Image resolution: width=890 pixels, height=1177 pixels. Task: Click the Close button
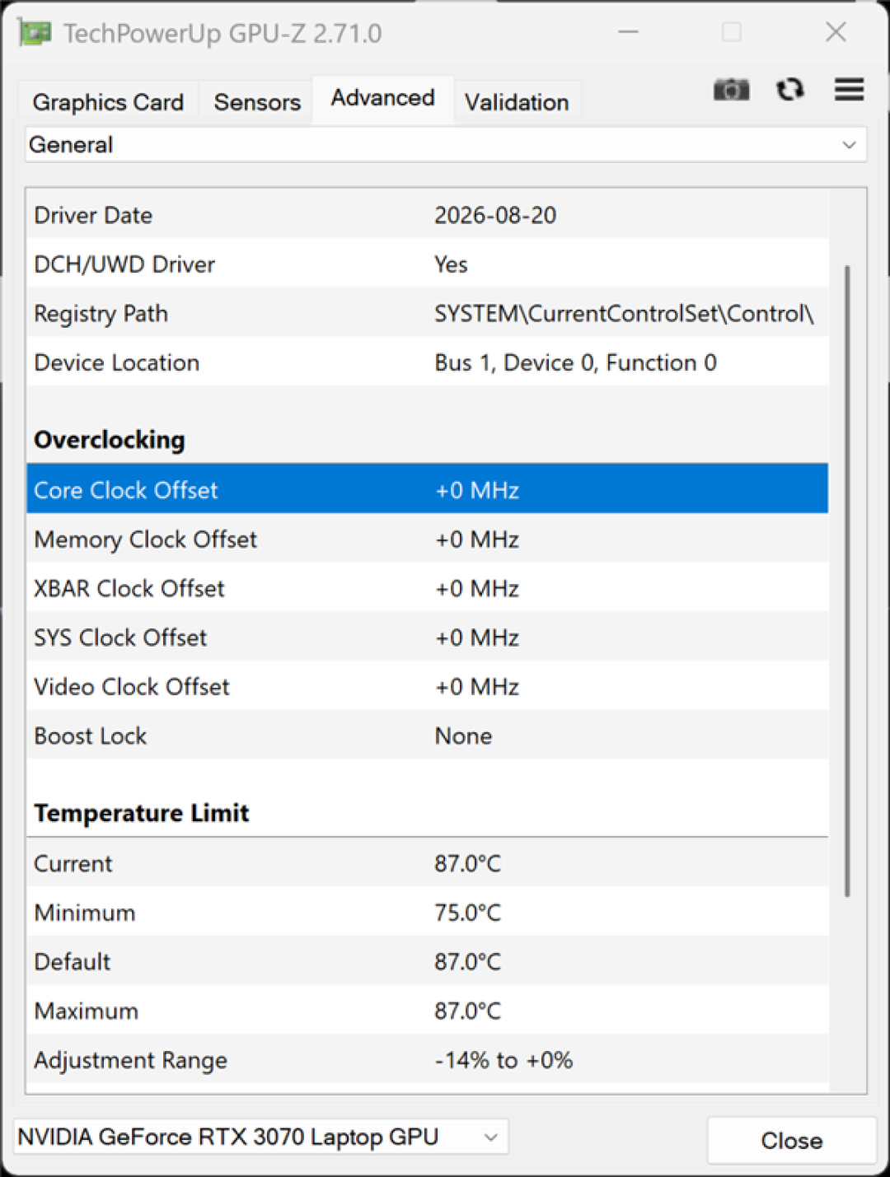tap(792, 1141)
